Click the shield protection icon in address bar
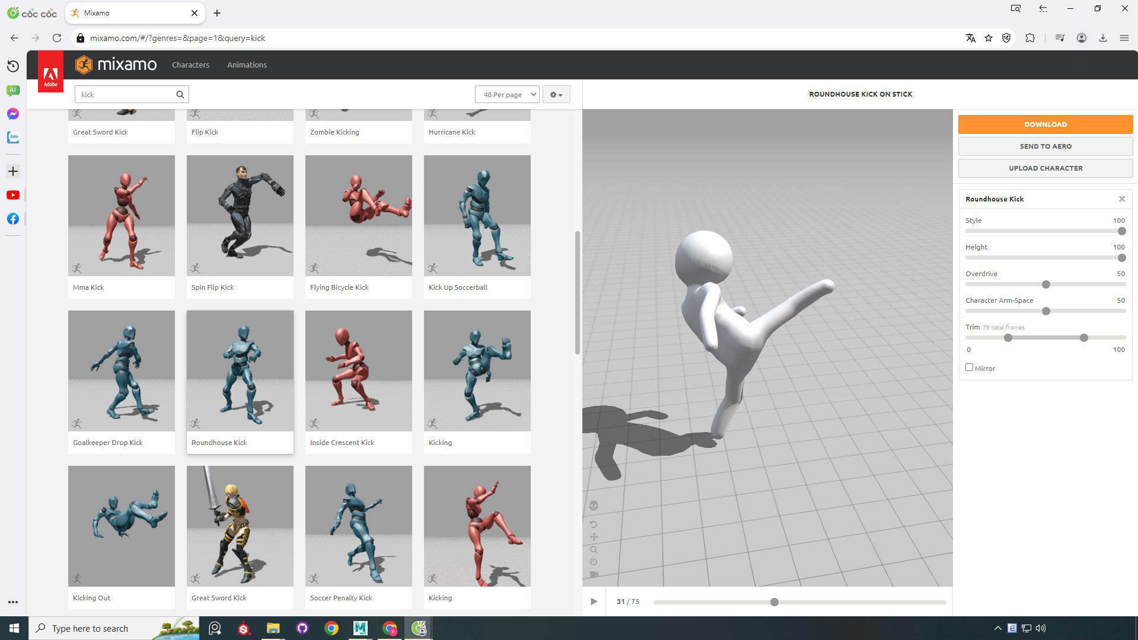 (1006, 38)
